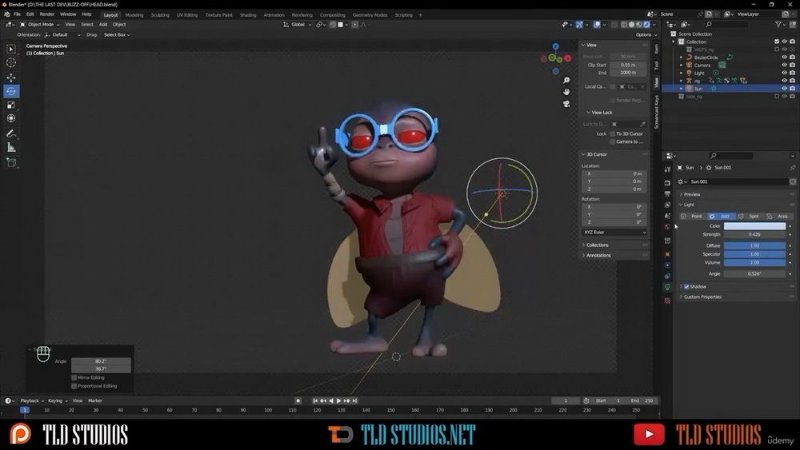Toggle Mirror Editing checkbox
The width and height of the screenshot is (800, 450).
click(74, 377)
